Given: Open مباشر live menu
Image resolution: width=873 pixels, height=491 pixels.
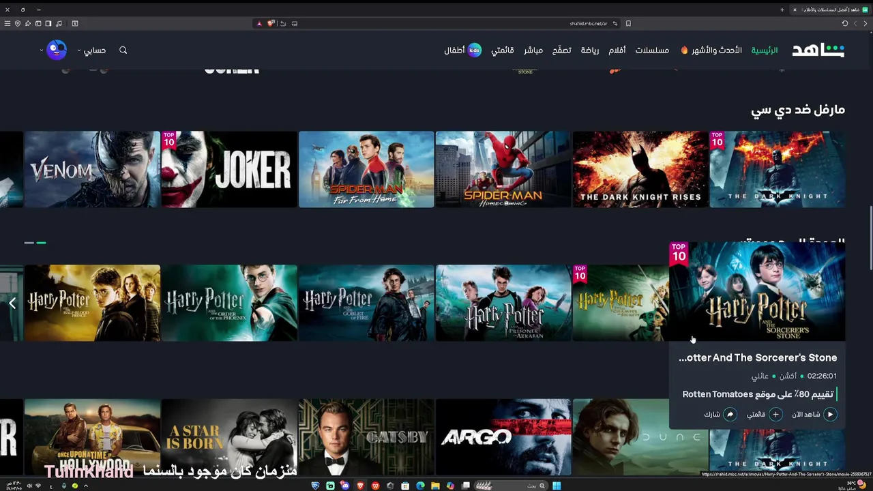Looking at the screenshot, I should point(533,50).
